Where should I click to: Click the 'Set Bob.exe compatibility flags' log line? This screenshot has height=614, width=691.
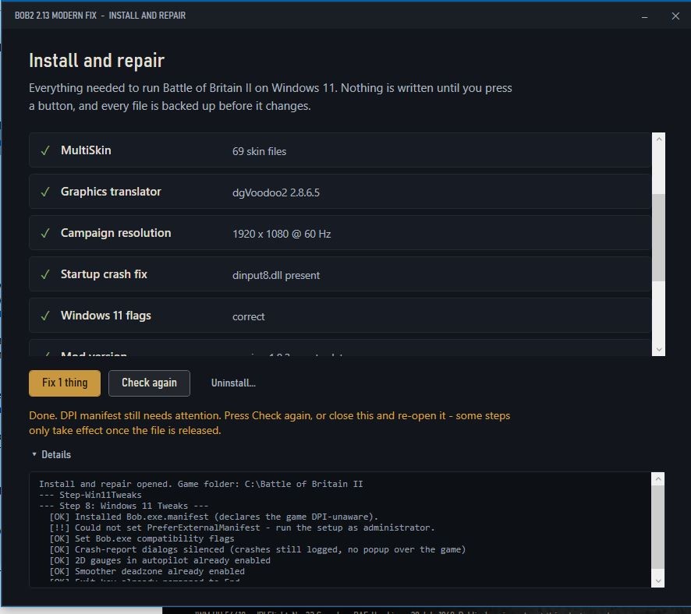[x=142, y=538]
